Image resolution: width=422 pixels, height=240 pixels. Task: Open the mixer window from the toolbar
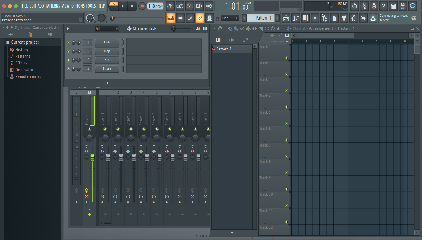coord(315,18)
